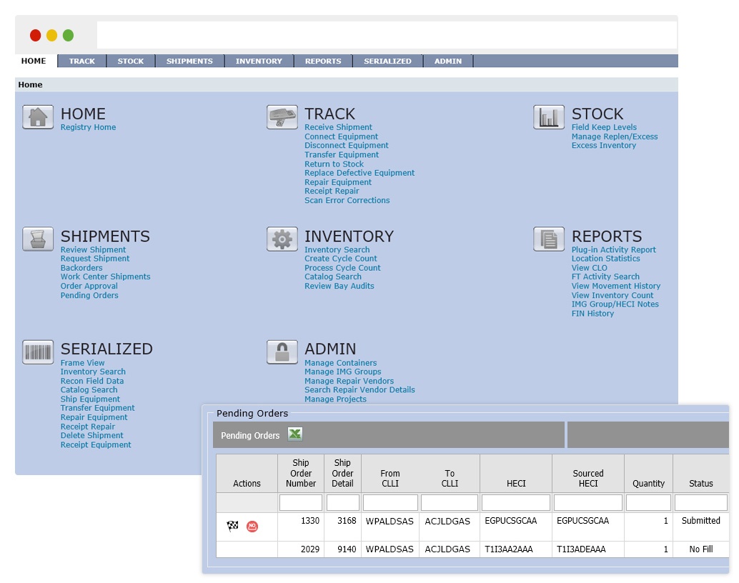Click the REPORTS document icon
Image resolution: width=739 pixels, height=583 pixels.
pyautogui.click(x=549, y=239)
